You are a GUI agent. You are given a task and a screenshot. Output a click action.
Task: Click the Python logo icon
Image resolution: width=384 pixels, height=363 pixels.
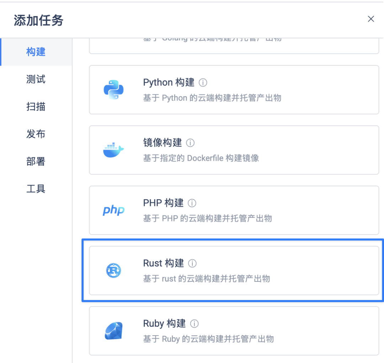click(113, 90)
